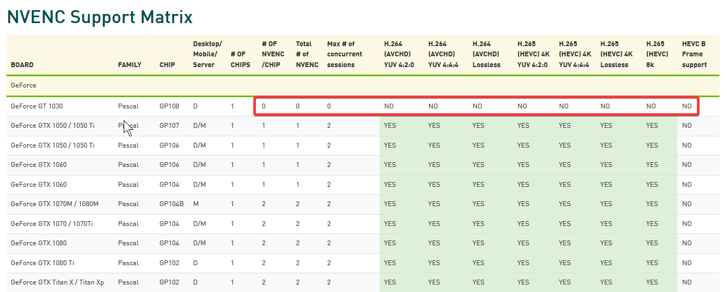The image size is (727, 292).
Task: Click the FAMILY column header
Action: coord(130,65)
